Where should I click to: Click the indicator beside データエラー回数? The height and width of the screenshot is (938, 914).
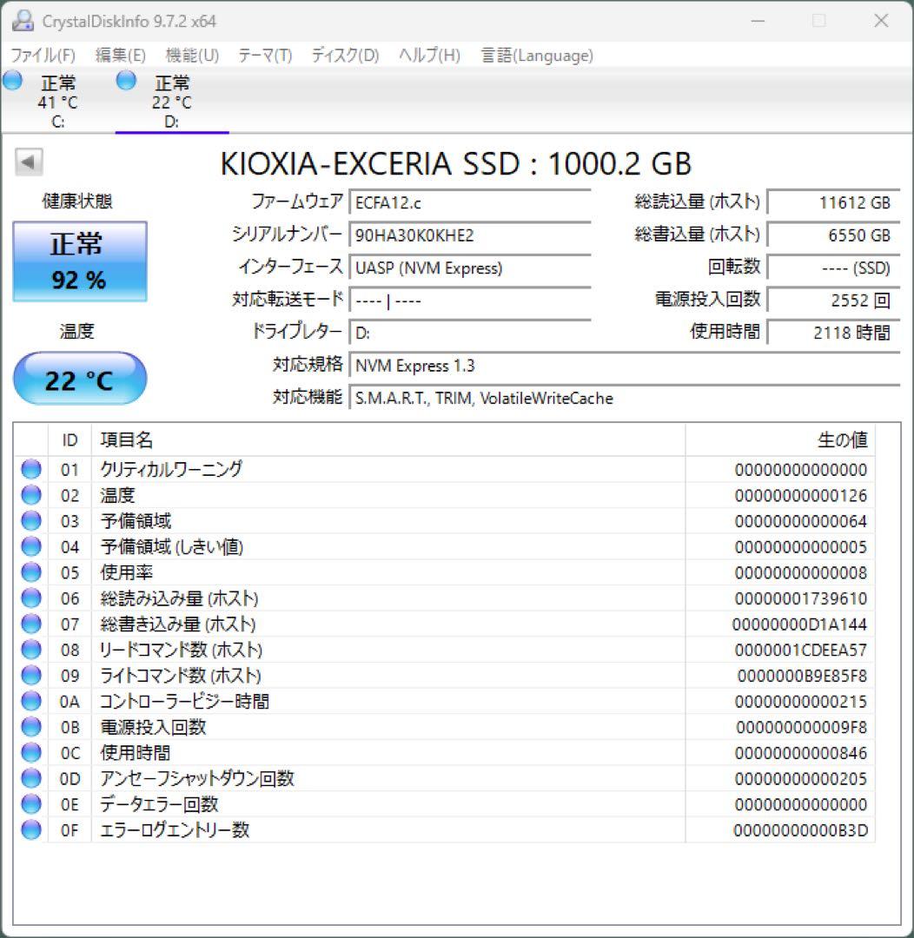pyautogui.click(x=30, y=804)
